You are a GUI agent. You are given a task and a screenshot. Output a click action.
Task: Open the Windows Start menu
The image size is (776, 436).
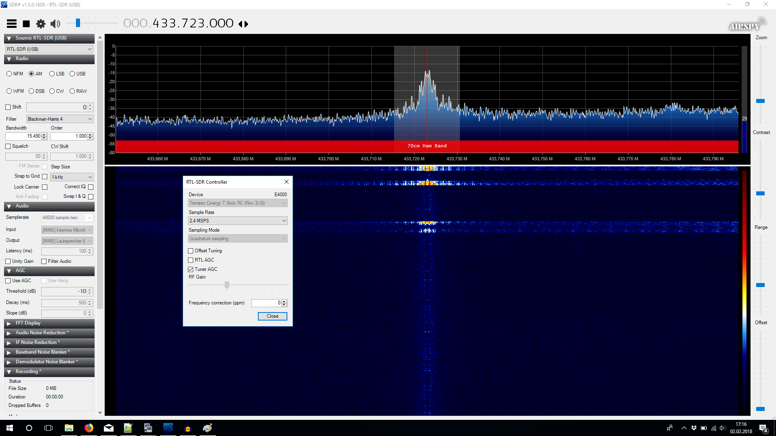tap(10, 428)
